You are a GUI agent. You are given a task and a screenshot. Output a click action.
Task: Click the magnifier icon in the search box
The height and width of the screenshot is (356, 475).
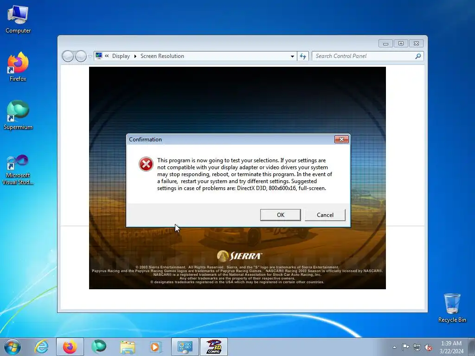pyautogui.click(x=418, y=56)
